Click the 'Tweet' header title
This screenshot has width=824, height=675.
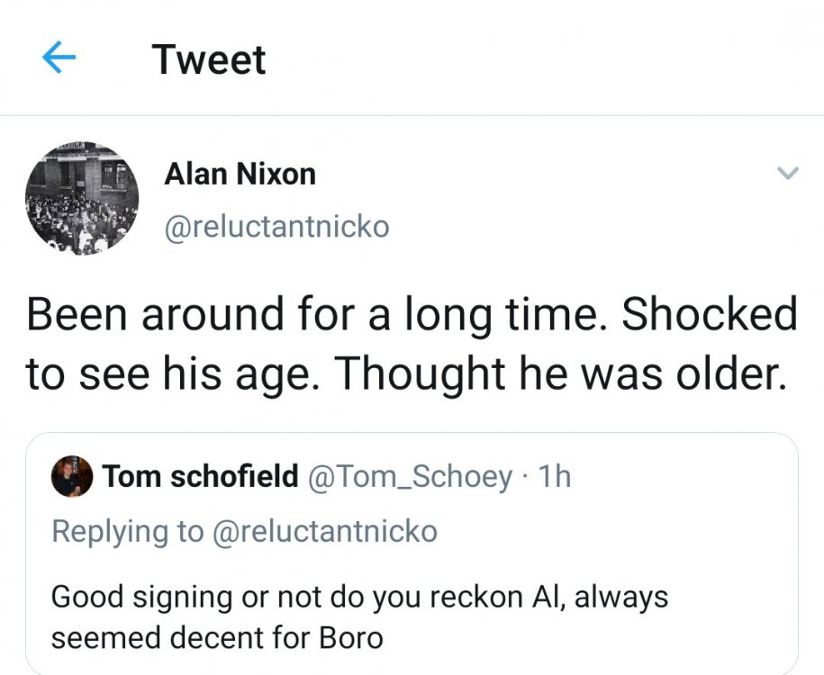pyautogui.click(x=209, y=59)
